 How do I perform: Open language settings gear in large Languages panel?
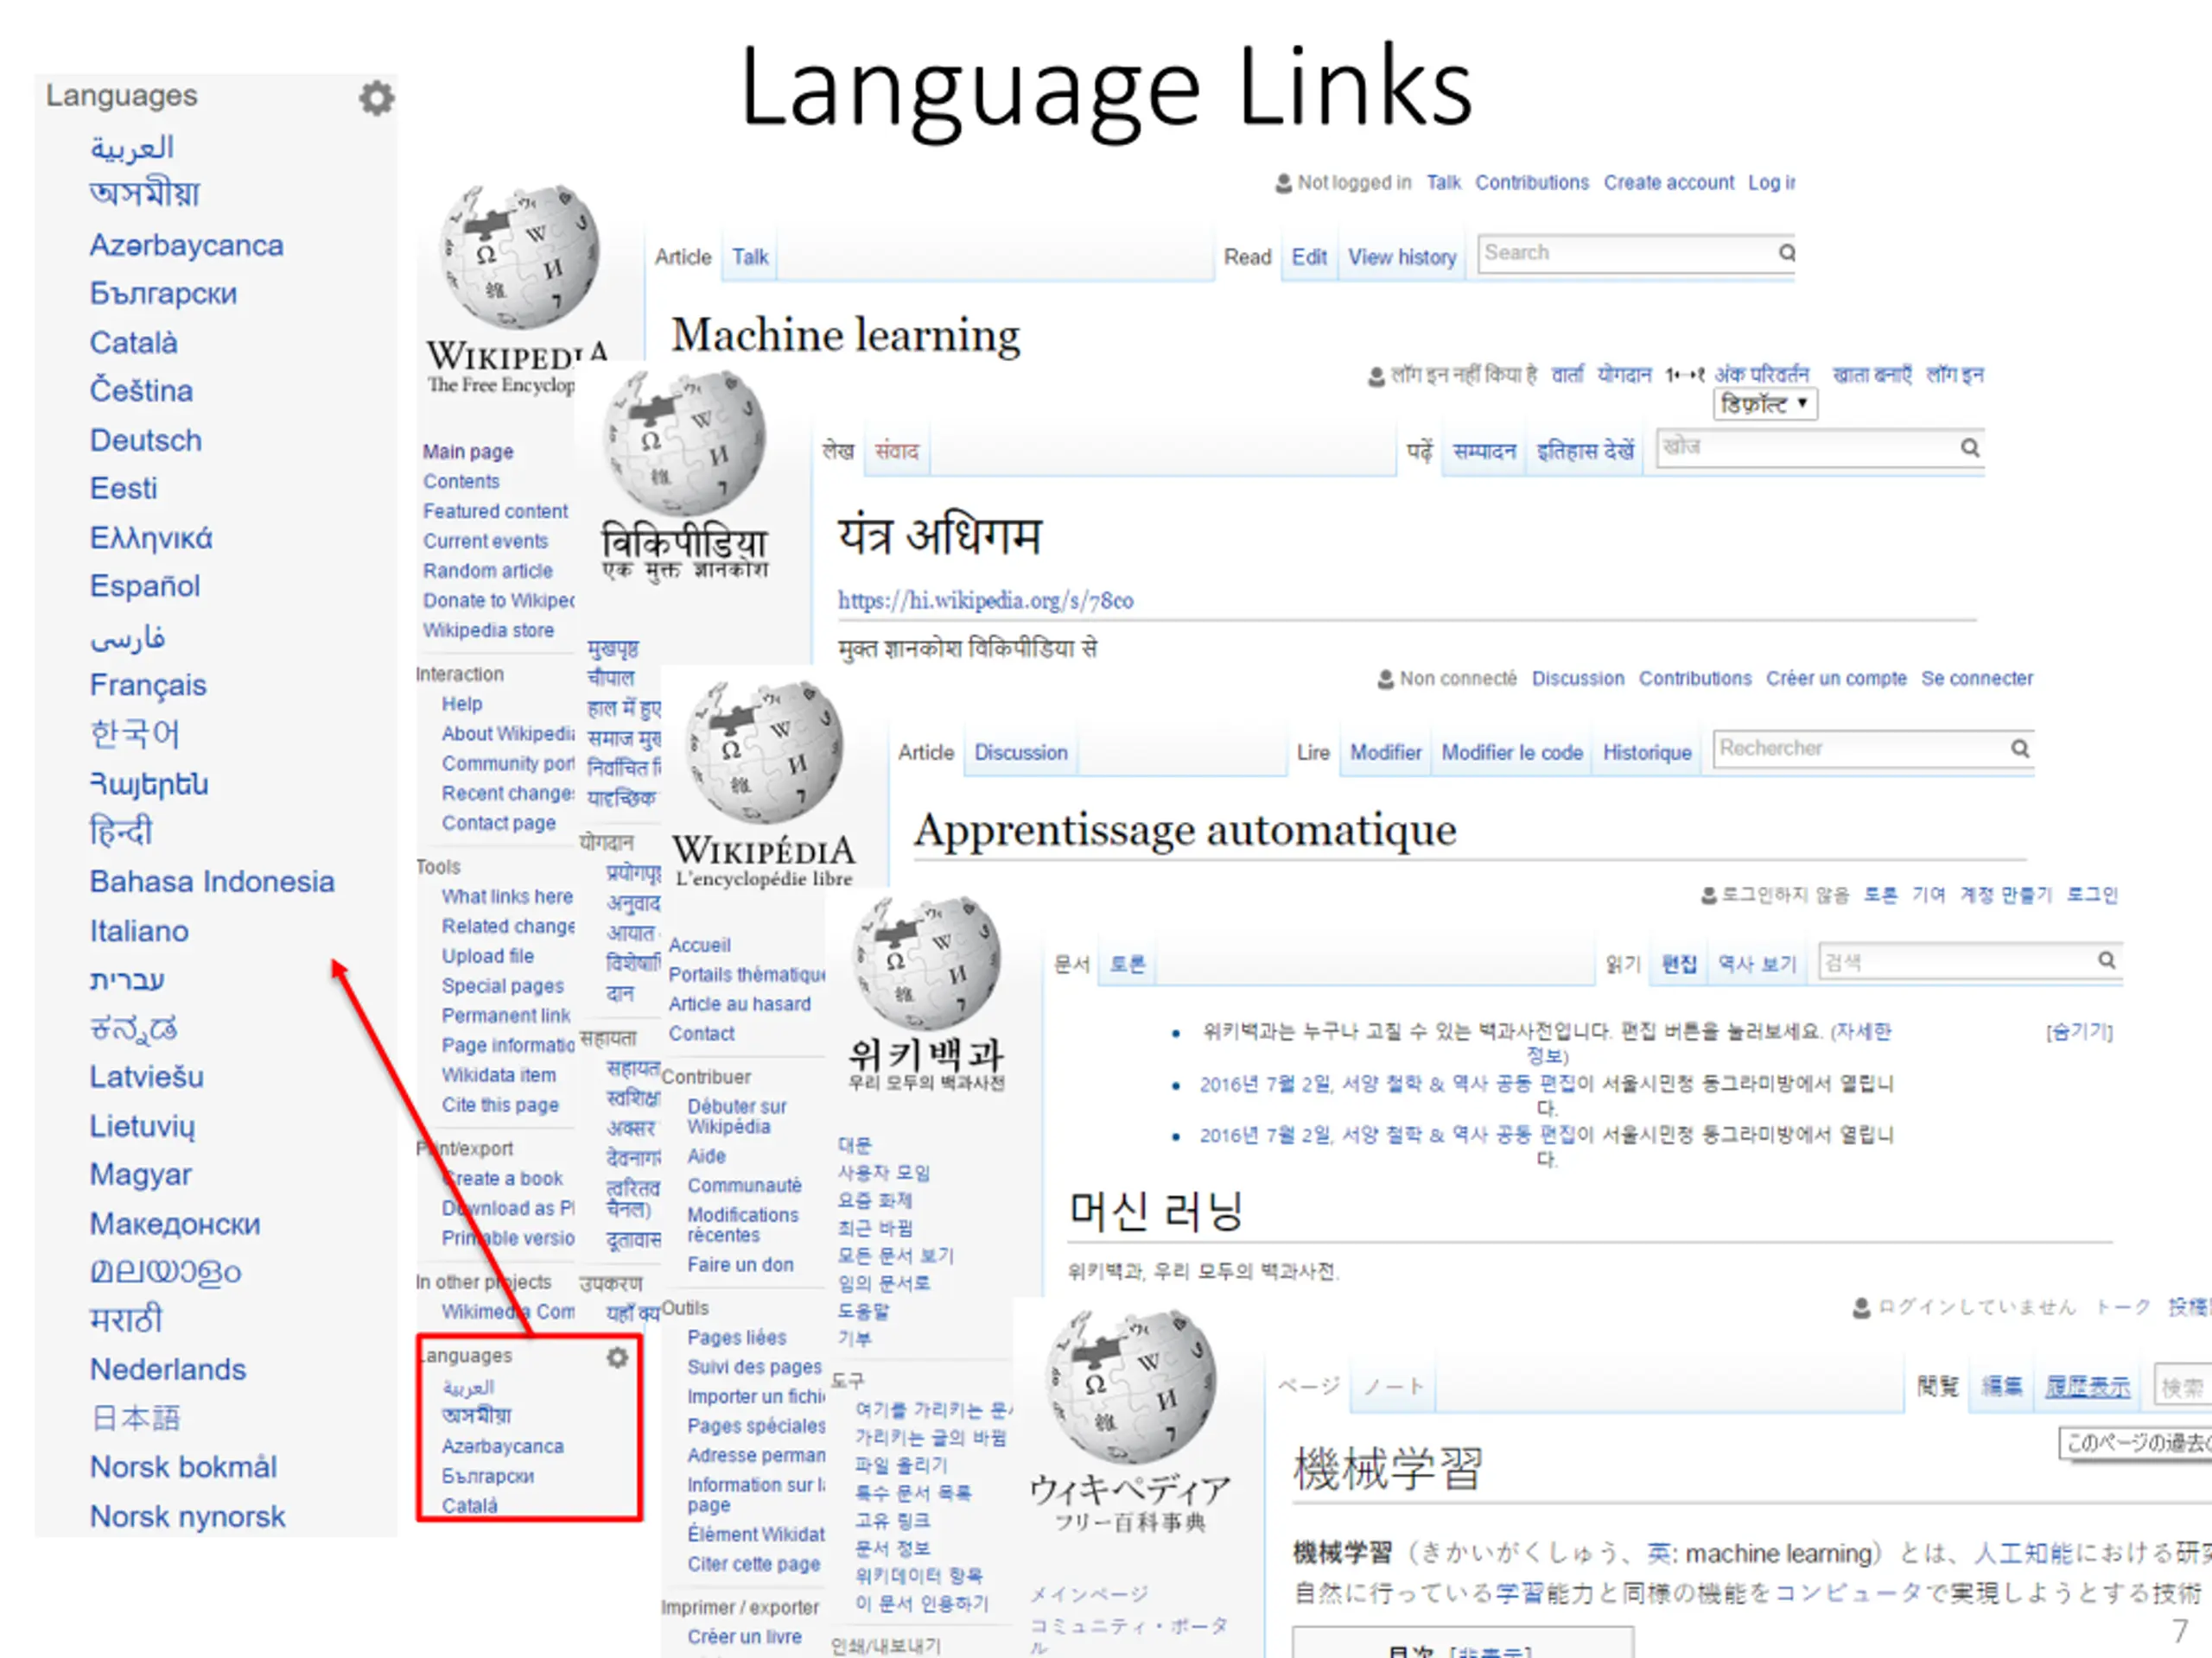(x=376, y=97)
